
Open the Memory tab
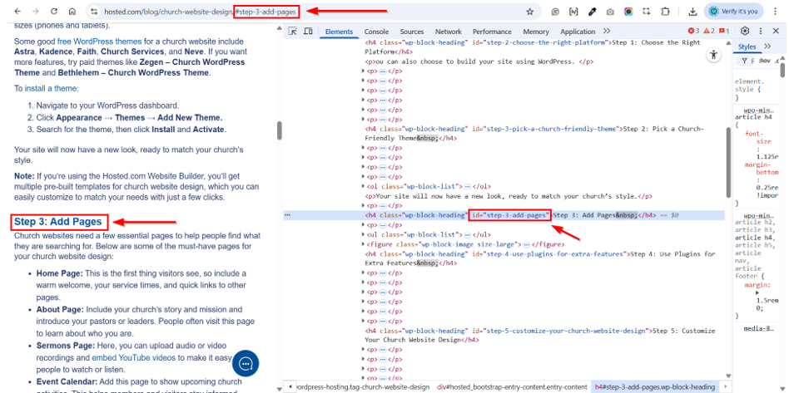[535, 32]
